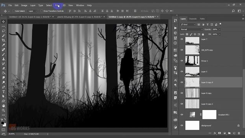Switch to the Channels tab

pyautogui.click(x=193, y=19)
